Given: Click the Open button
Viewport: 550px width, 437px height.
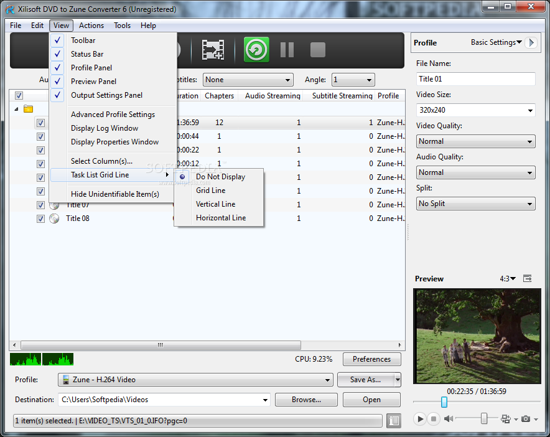Looking at the screenshot, I should pos(372,400).
